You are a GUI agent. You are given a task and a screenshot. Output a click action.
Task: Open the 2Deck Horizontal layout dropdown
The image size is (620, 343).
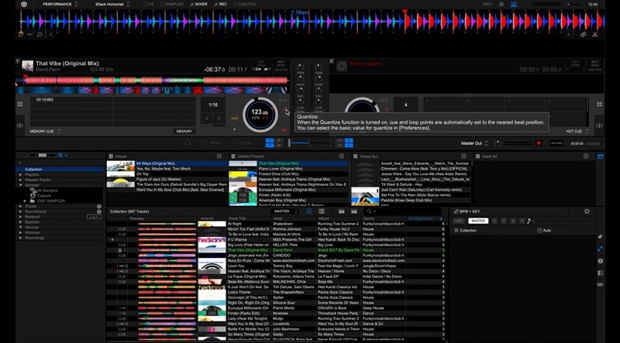point(112,5)
